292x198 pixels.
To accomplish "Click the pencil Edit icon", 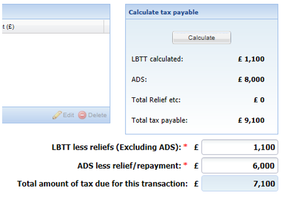I will tap(57, 115).
